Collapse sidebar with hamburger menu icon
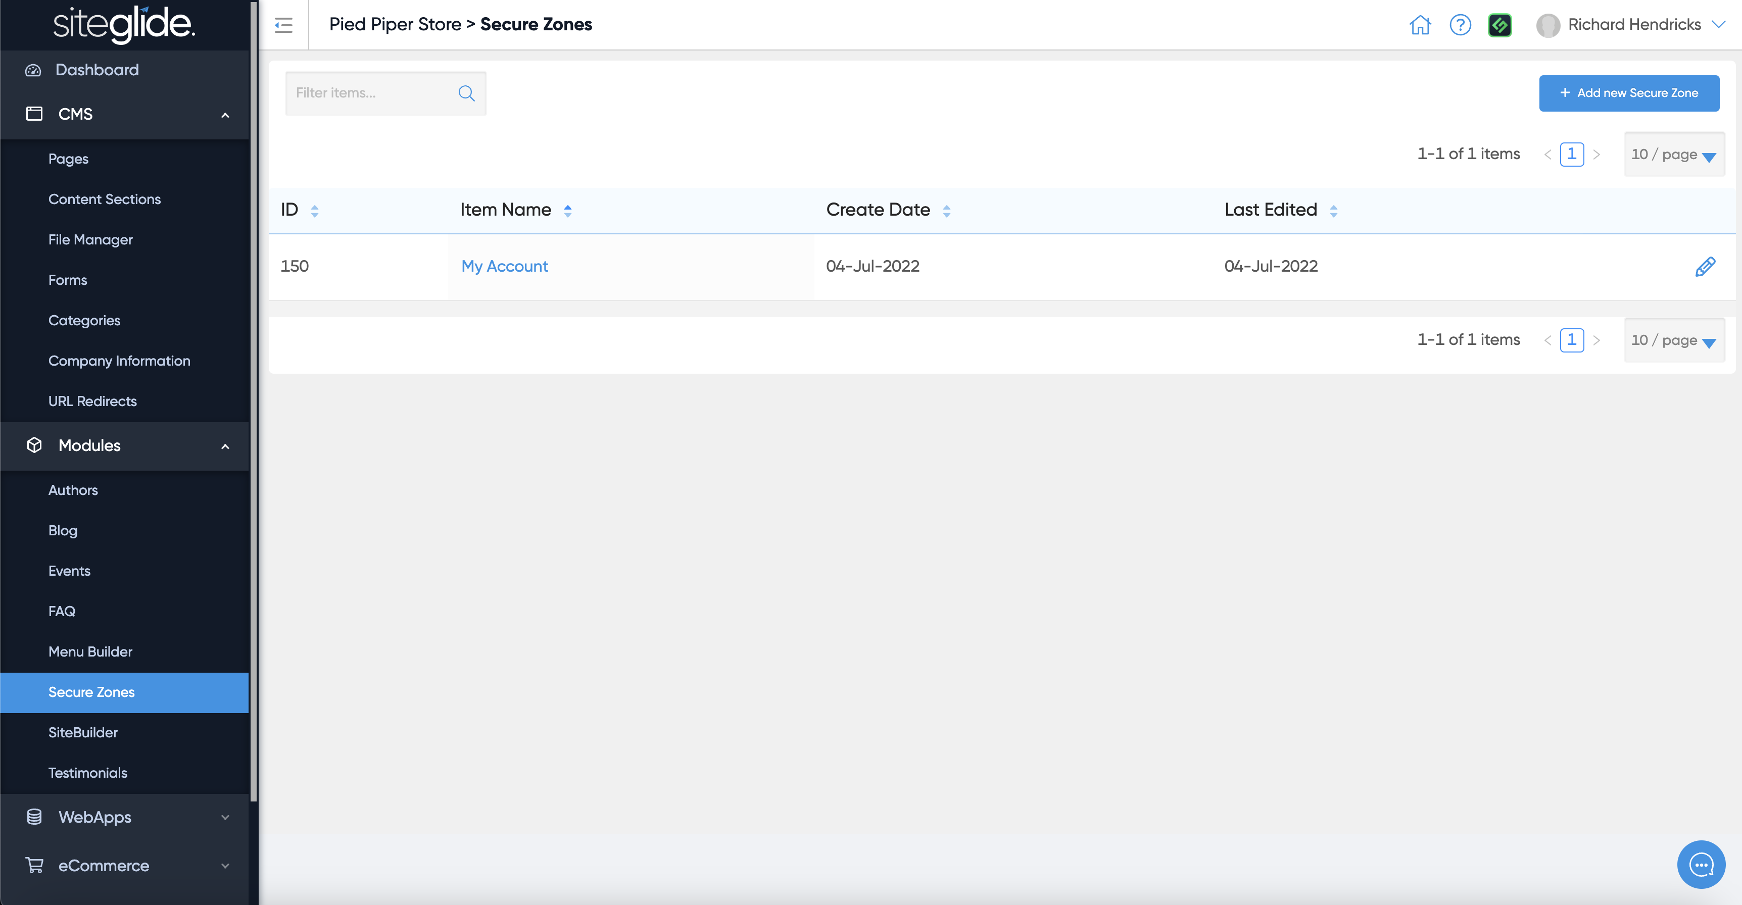1742x905 pixels. pyautogui.click(x=283, y=25)
